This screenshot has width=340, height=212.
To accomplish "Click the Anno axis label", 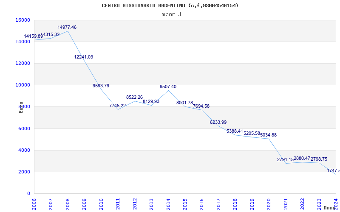I will pos(329,208).
